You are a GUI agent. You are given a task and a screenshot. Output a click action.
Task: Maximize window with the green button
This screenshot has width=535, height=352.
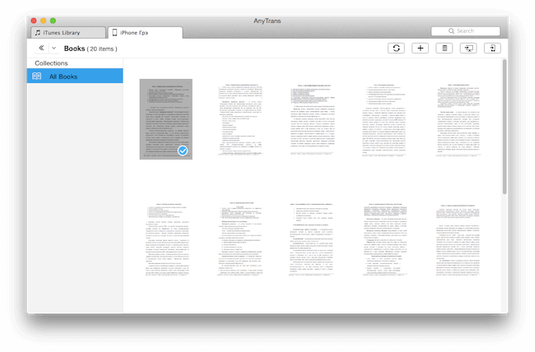coord(53,21)
